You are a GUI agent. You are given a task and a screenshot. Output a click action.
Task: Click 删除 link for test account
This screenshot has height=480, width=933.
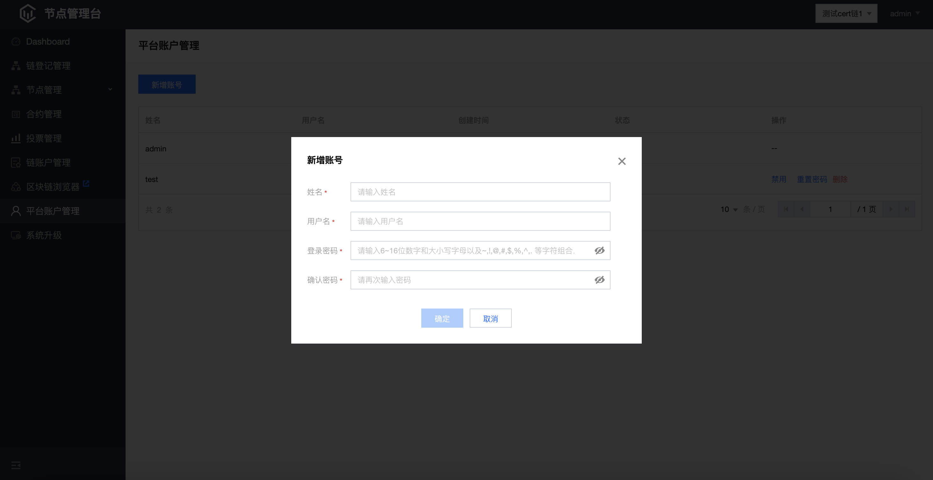[x=840, y=179]
